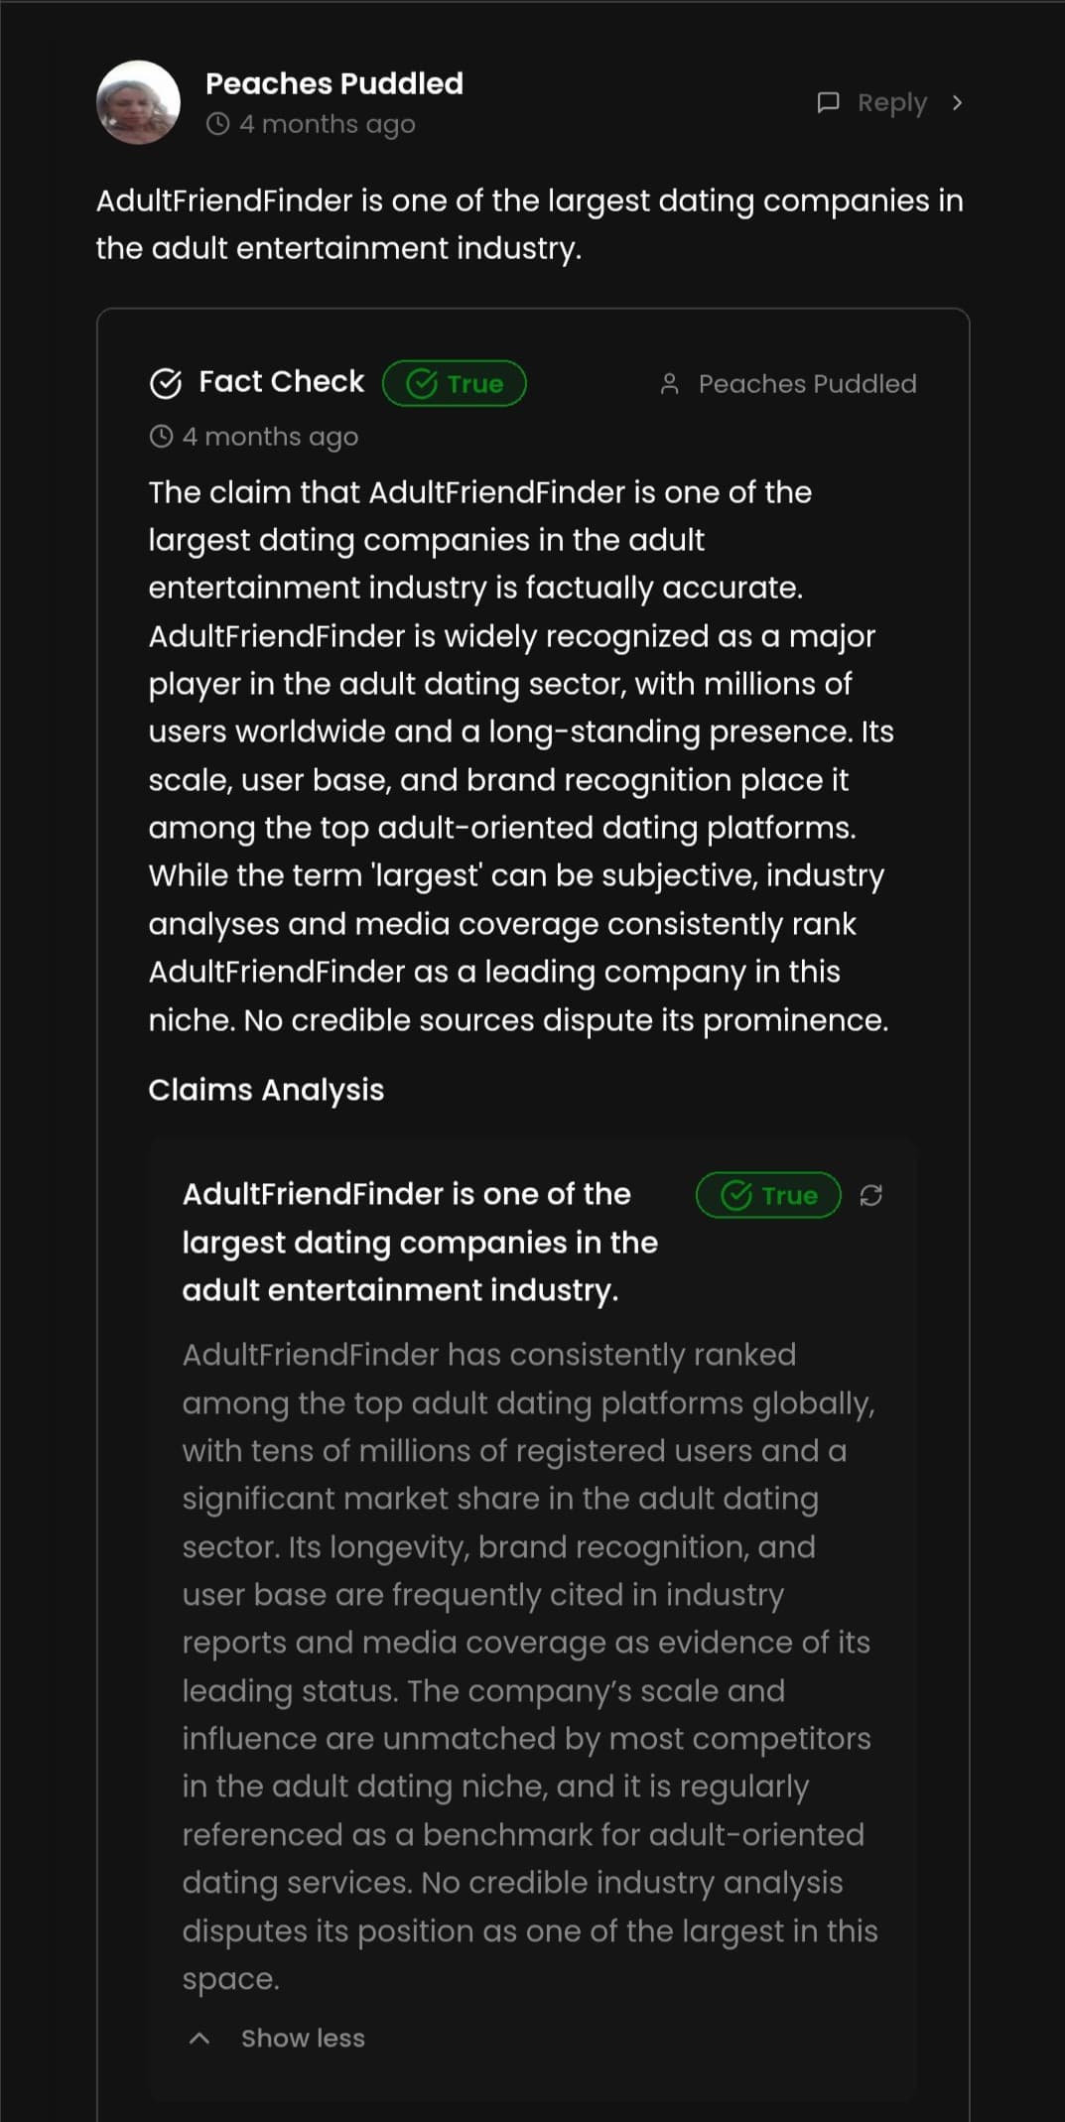Click the True verdict badge on the claim
This screenshot has height=2122, width=1065.
[x=768, y=1195]
